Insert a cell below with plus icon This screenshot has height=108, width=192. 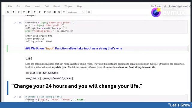tap(13, 12)
